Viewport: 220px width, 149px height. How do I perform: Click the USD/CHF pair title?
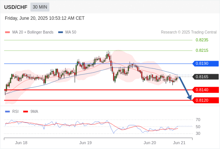tap(16, 7)
